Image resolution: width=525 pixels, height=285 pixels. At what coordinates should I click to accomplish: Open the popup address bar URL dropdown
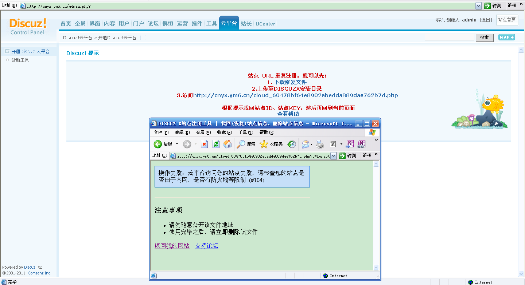click(x=333, y=156)
